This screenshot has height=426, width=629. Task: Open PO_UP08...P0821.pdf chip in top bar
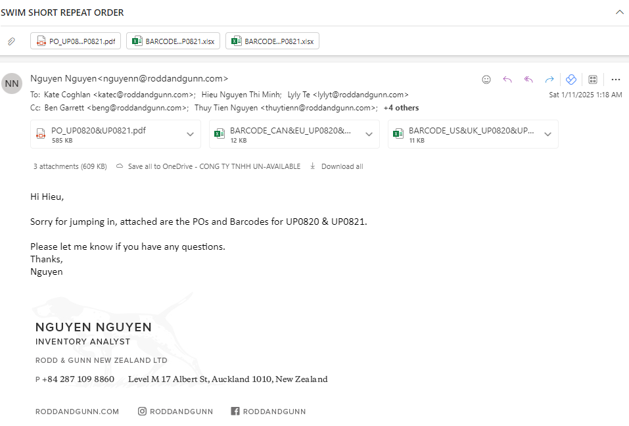76,41
